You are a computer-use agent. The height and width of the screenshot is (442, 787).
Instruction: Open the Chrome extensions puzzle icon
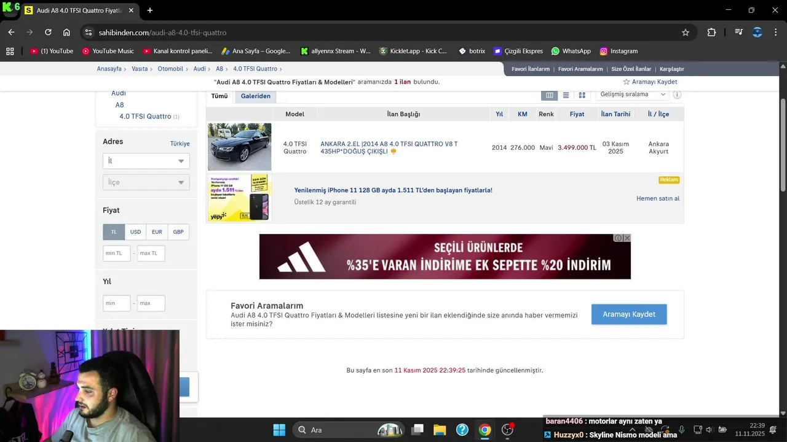tap(711, 33)
